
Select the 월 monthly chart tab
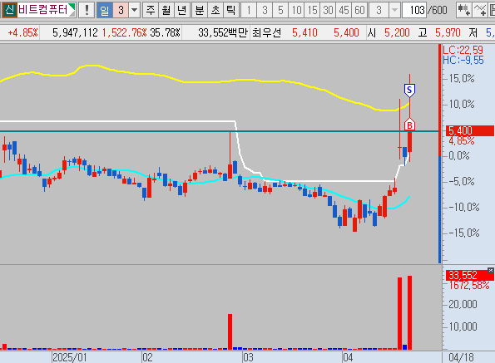(166, 10)
